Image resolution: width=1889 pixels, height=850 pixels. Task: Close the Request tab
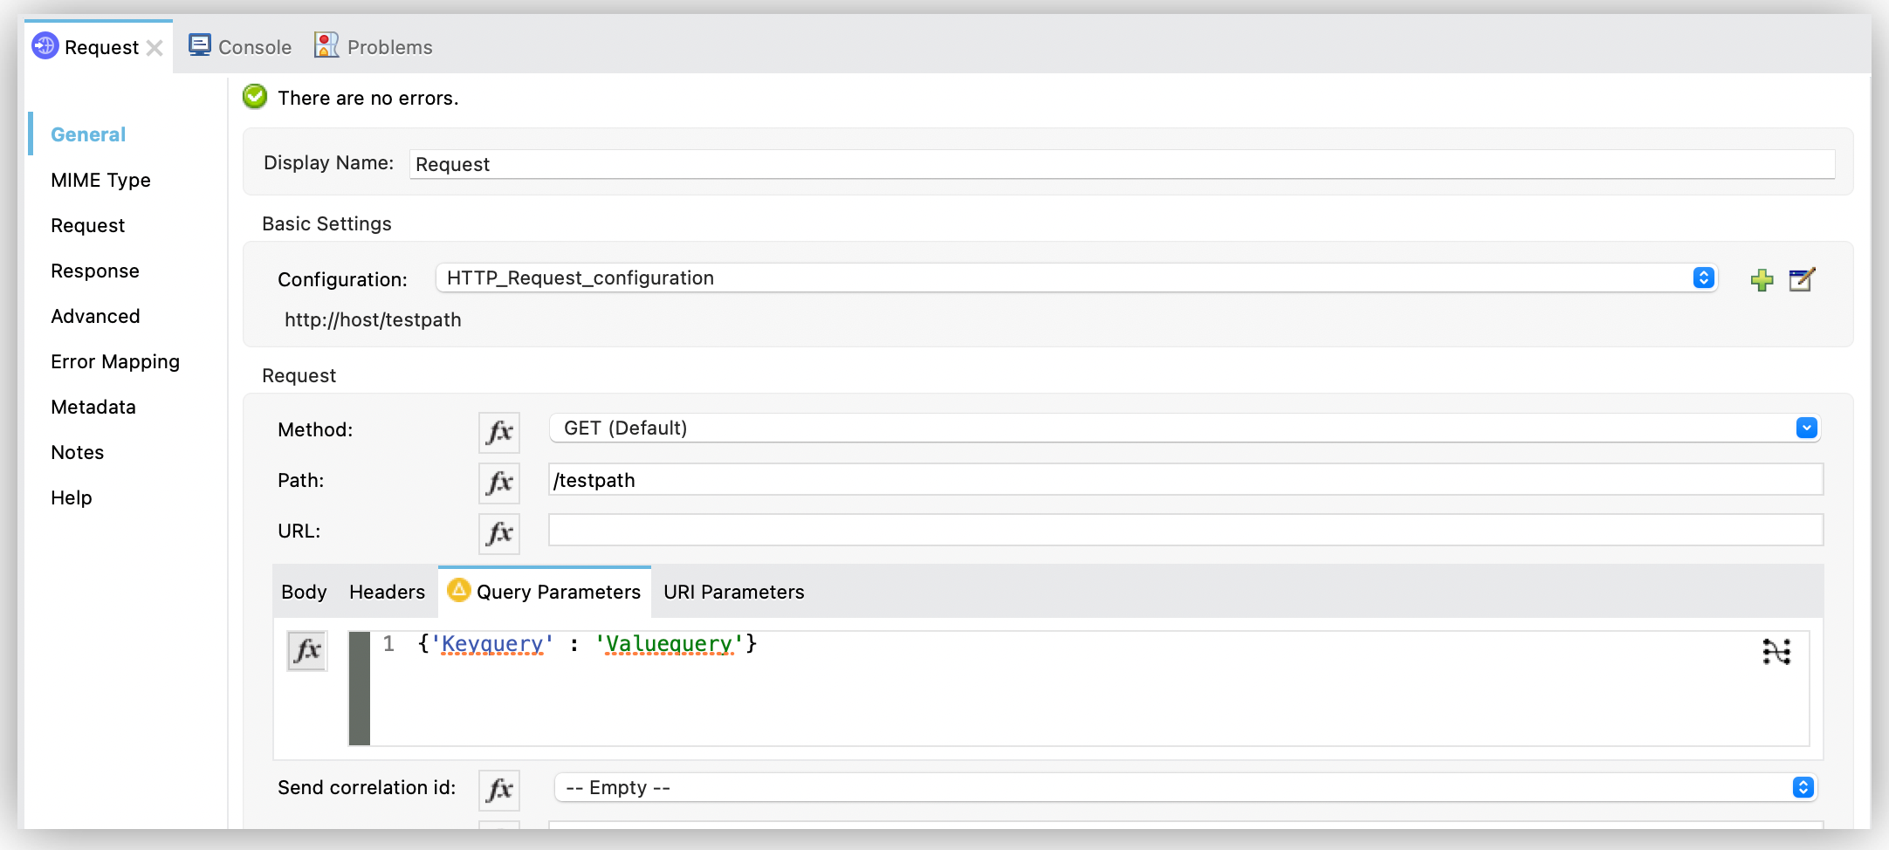(155, 48)
